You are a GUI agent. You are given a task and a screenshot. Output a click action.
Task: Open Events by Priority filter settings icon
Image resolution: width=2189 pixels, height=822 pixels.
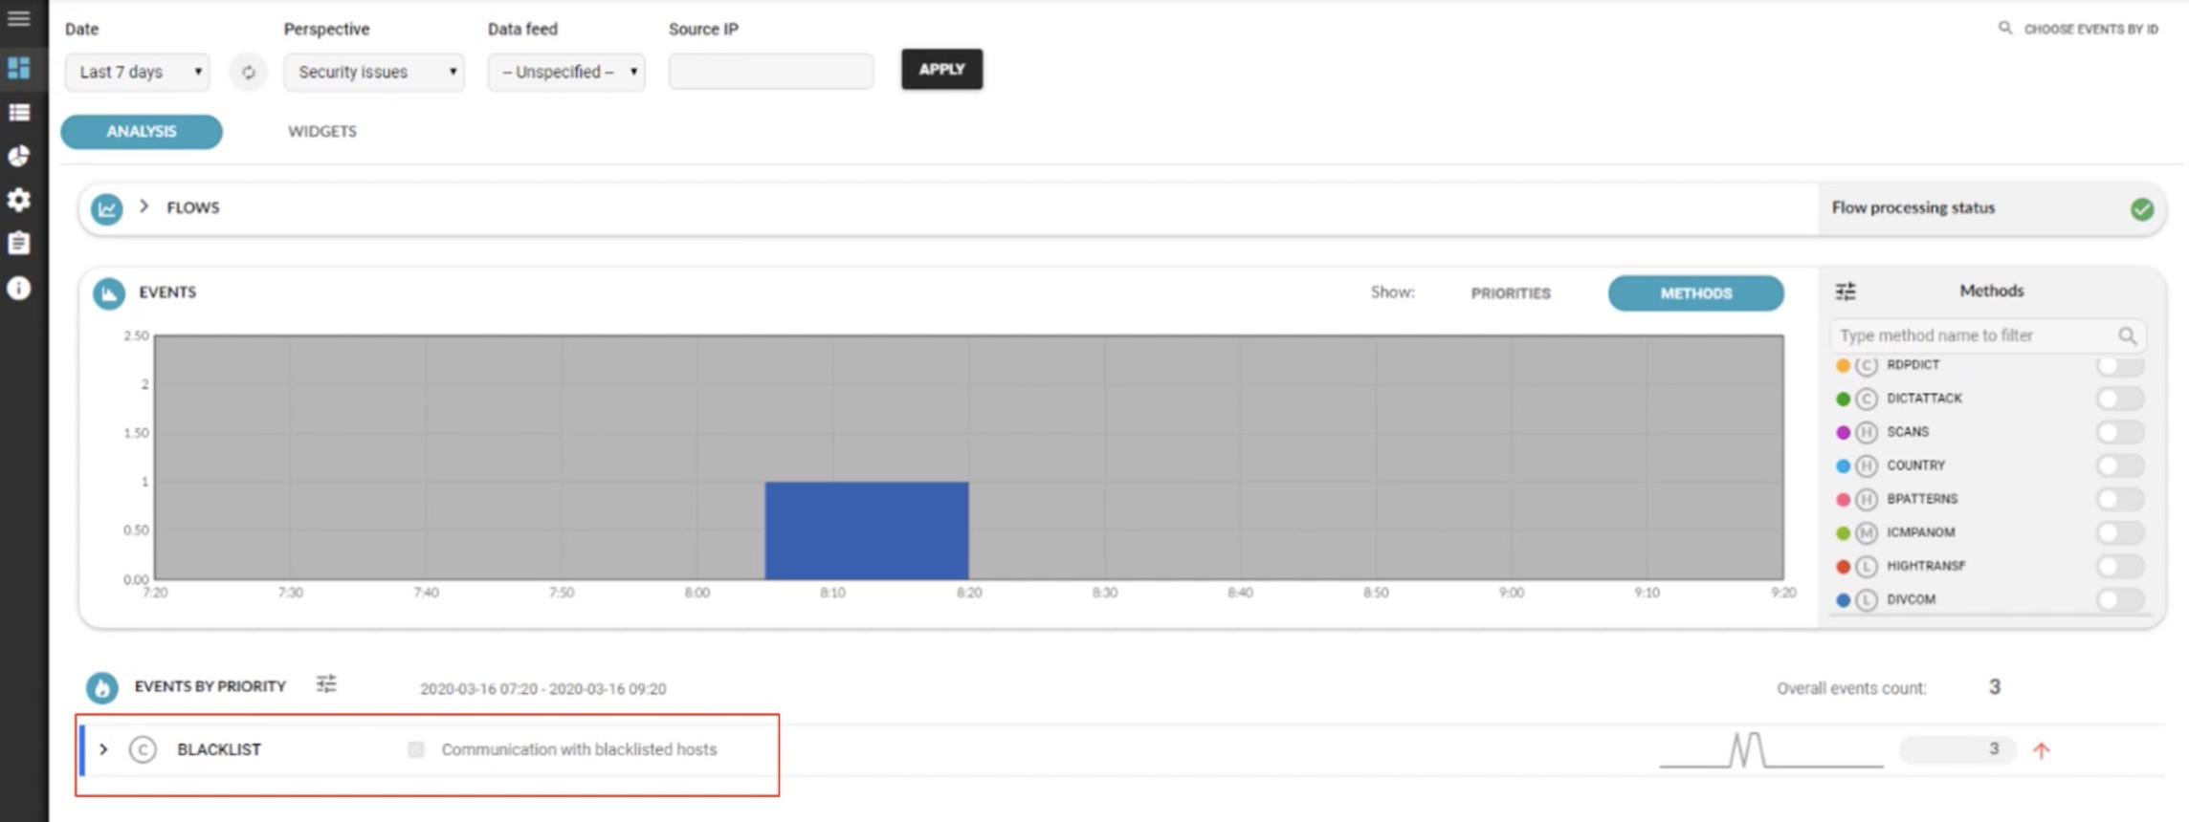click(x=326, y=684)
